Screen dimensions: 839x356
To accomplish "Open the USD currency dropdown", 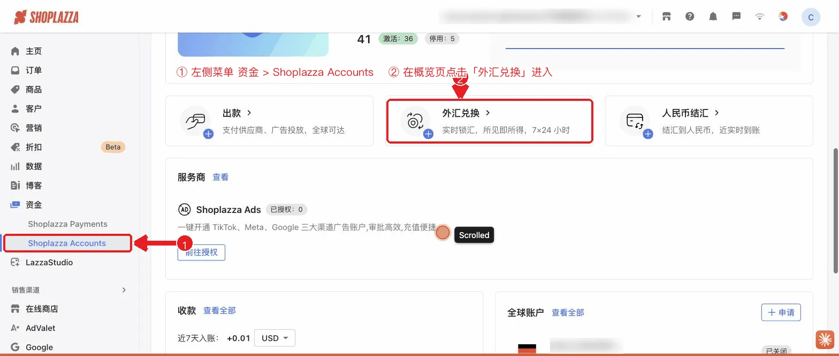I will click(275, 338).
